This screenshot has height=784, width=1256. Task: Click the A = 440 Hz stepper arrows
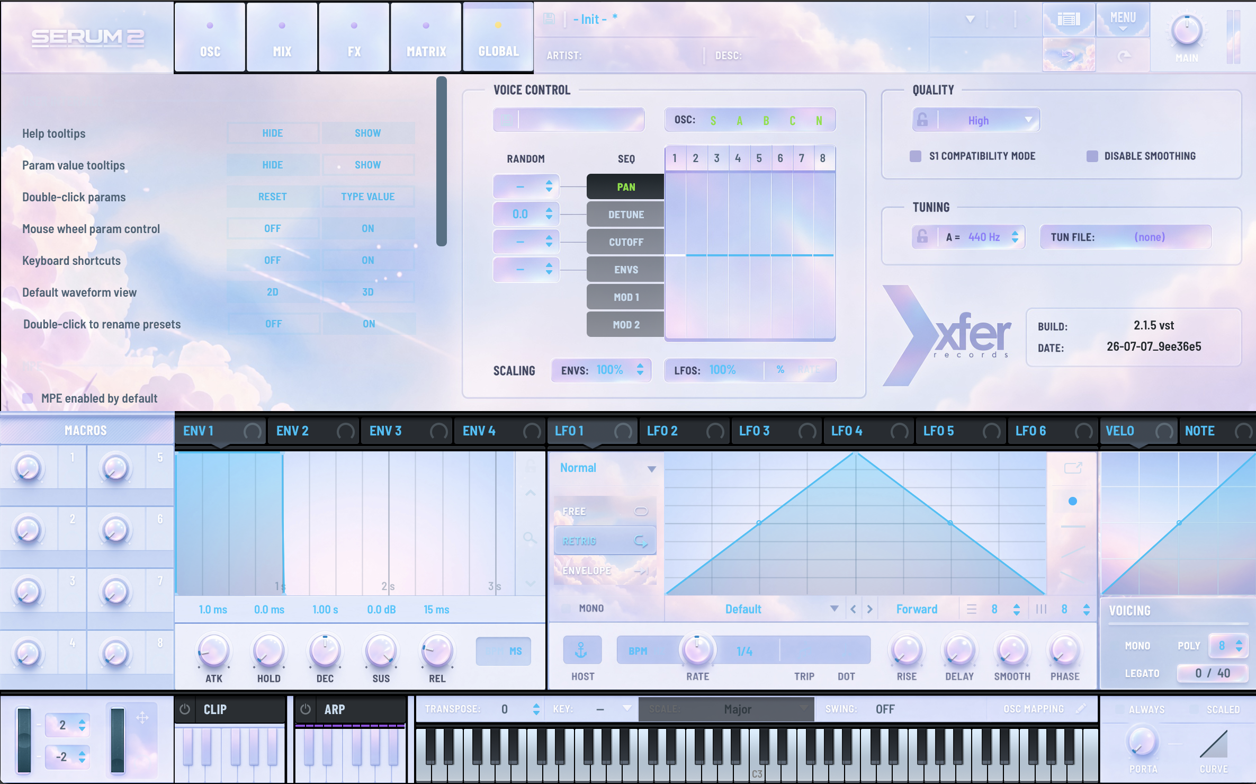(1015, 237)
